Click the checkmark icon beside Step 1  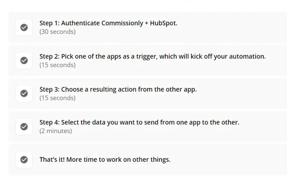coord(24,28)
